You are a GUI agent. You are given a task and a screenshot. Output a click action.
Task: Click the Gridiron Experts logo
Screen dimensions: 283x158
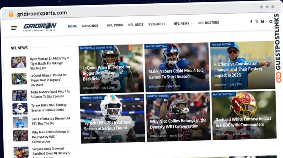pyautogui.click(x=40, y=27)
